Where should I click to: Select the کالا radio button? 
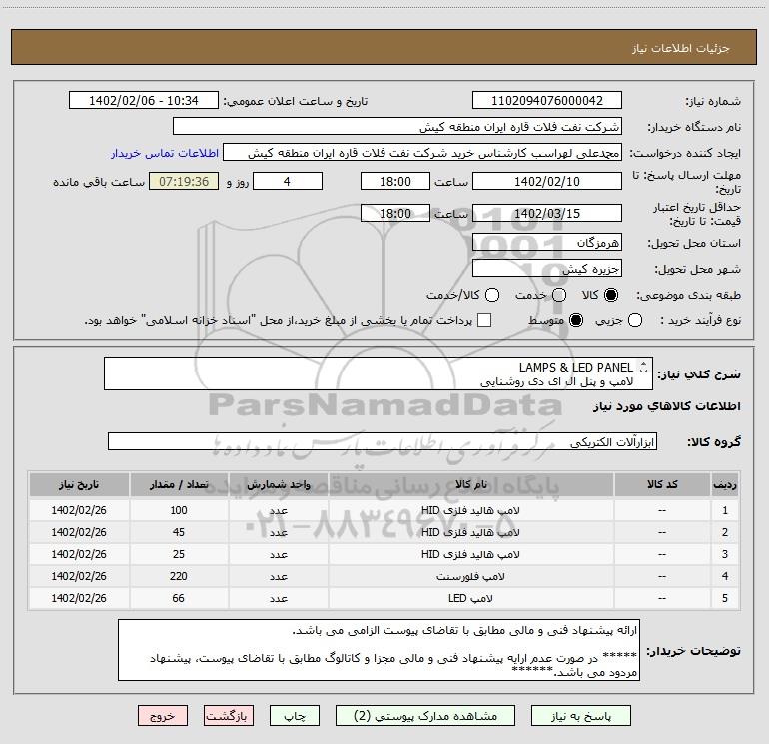pos(611,295)
